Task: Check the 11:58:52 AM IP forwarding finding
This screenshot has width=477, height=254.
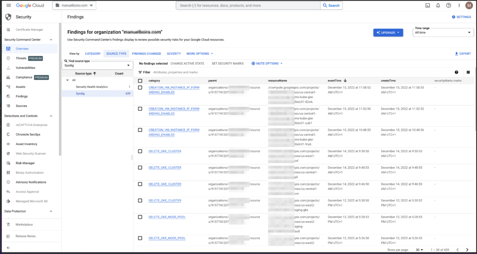Action: pos(140,87)
